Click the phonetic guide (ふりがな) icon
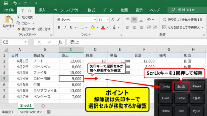Screen dimensions: 207x116 [114, 27]
